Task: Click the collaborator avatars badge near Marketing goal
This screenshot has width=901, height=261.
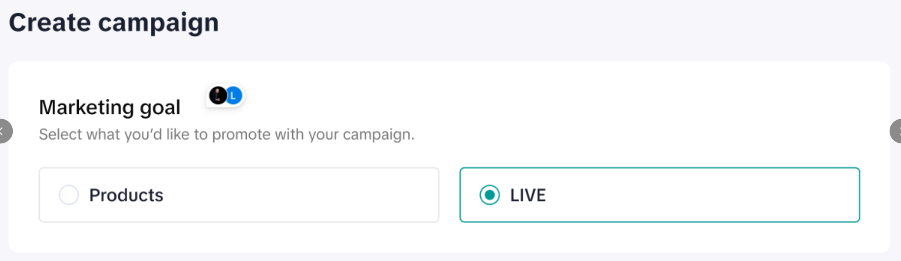Action: pyautogui.click(x=226, y=95)
